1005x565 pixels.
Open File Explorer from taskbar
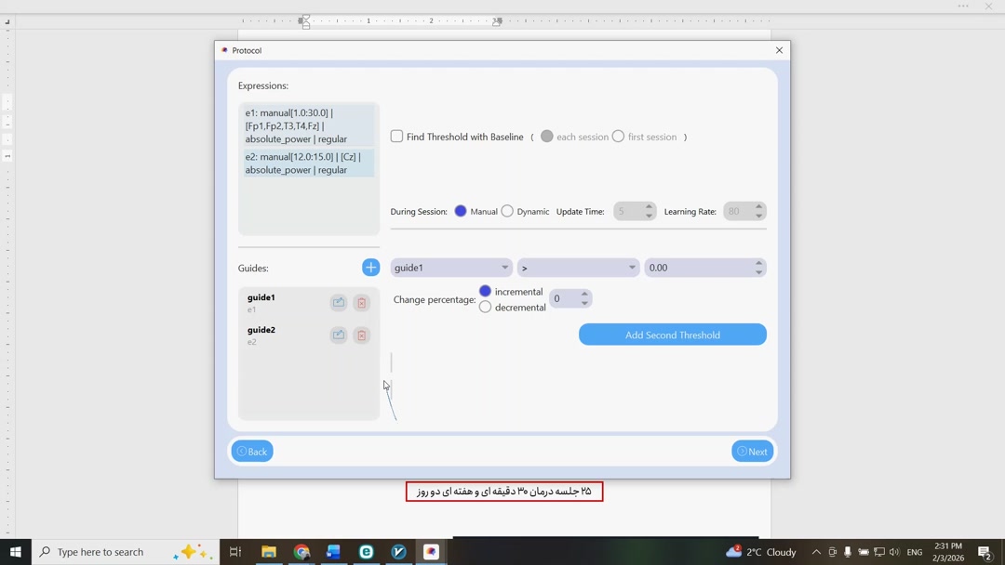pos(269,552)
